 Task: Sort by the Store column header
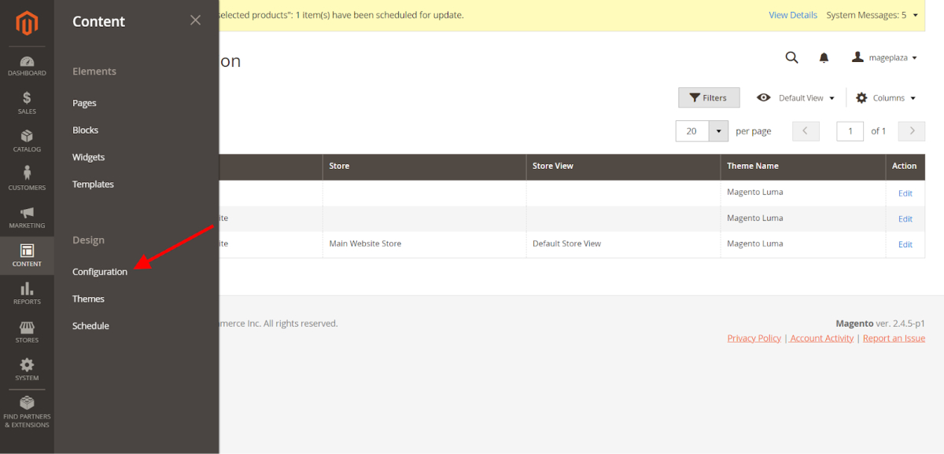pos(424,167)
